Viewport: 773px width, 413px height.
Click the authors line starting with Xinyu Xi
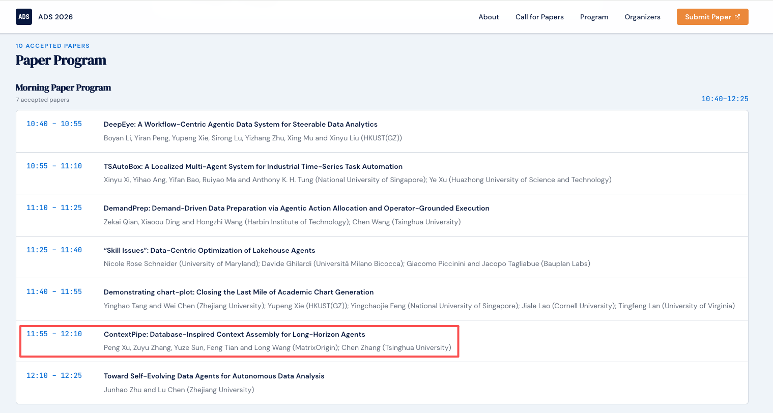[358, 180]
